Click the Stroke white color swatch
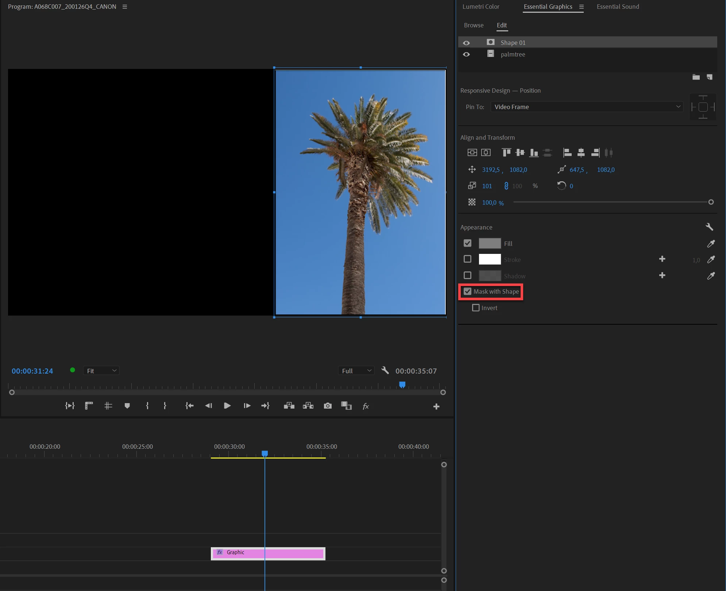 tap(490, 259)
